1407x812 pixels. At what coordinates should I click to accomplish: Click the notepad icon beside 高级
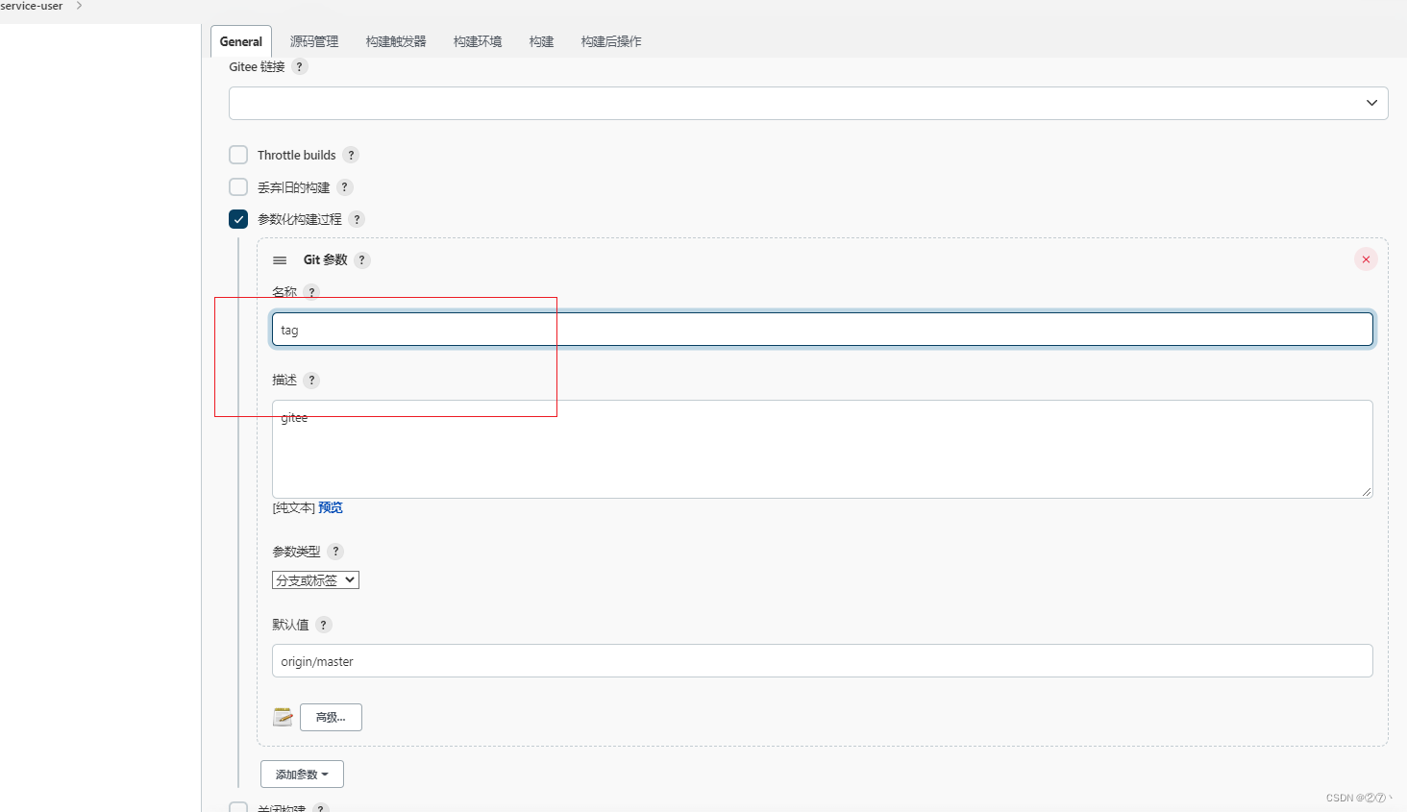(x=283, y=717)
